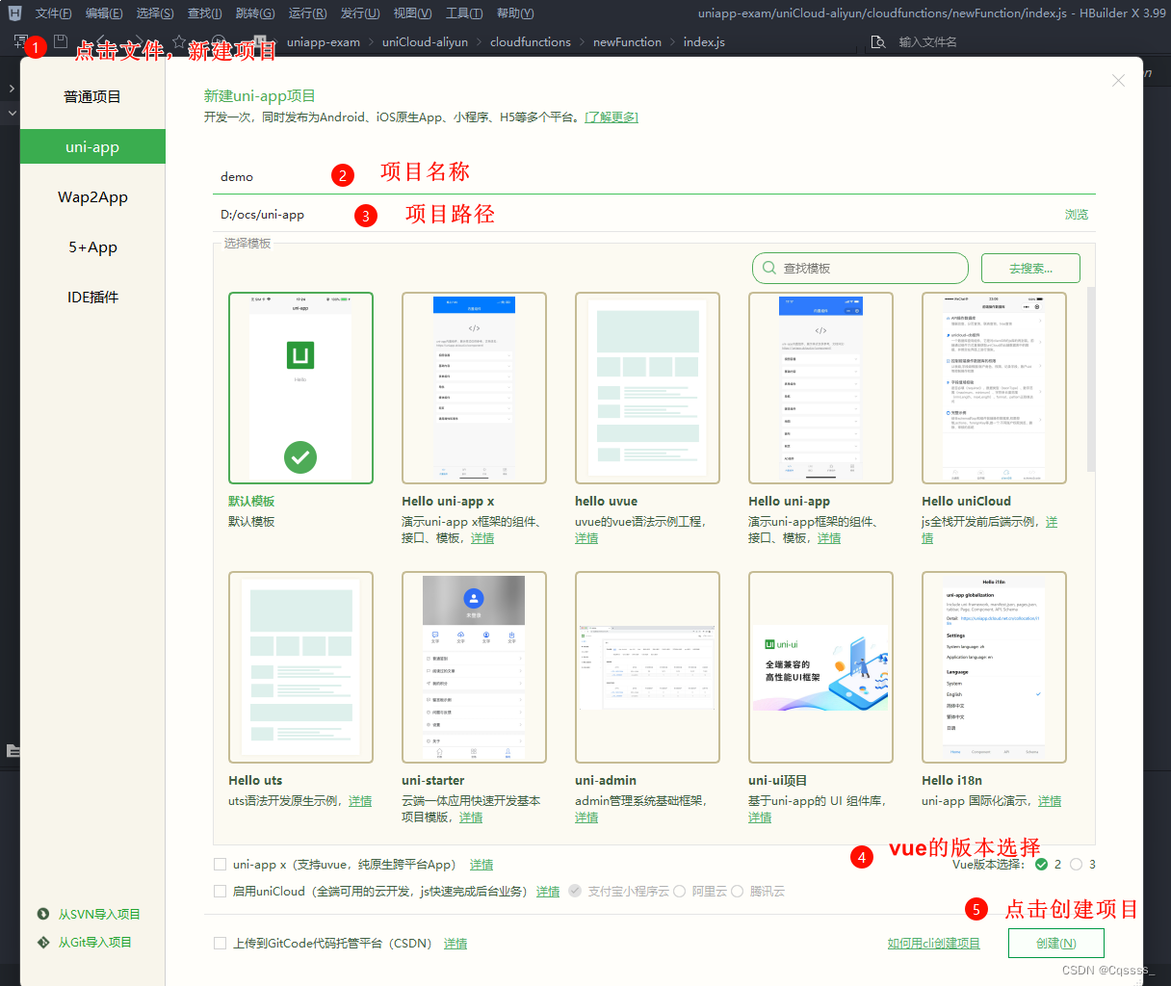This screenshot has width=1171, height=986.
Task: Click 浏览 to browse project path
Action: [x=1077, y=215]
